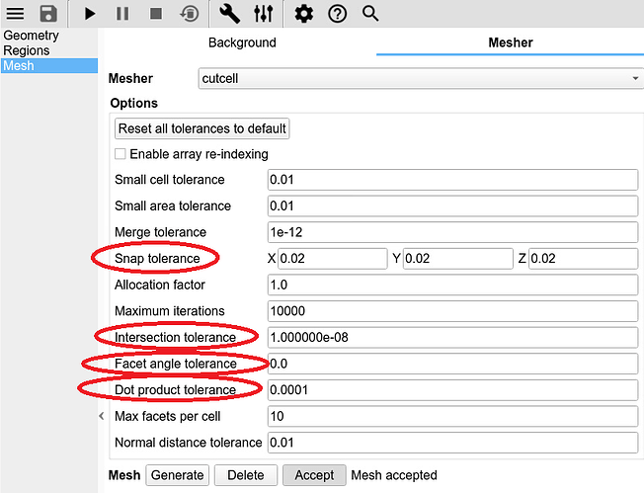The width and height of the screenshot is (644, 493).
Task: Open the wrench model setup icon
Action: [229, 14]
